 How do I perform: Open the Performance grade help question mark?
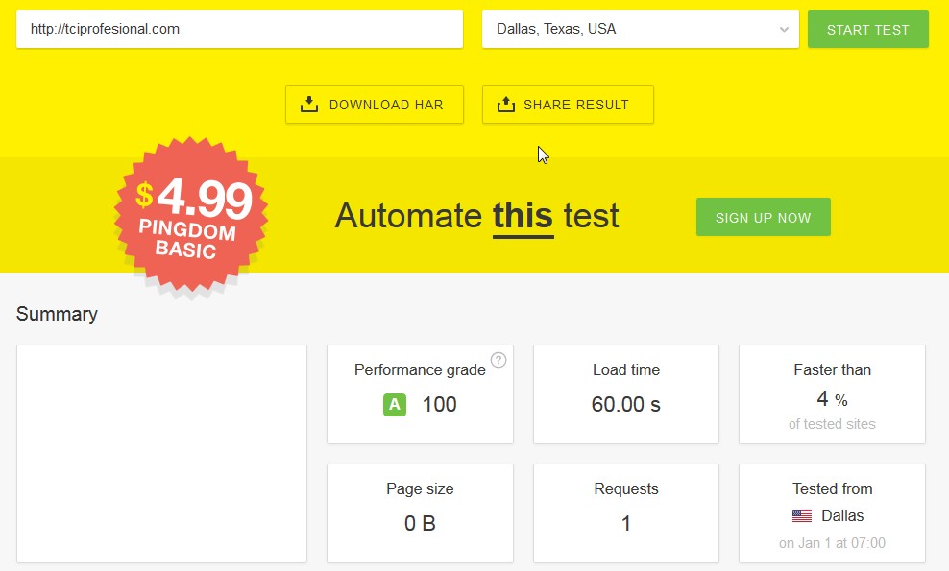[x=499, y=360]
